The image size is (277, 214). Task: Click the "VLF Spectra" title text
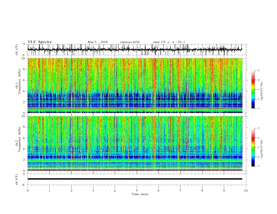pos(40,42)
